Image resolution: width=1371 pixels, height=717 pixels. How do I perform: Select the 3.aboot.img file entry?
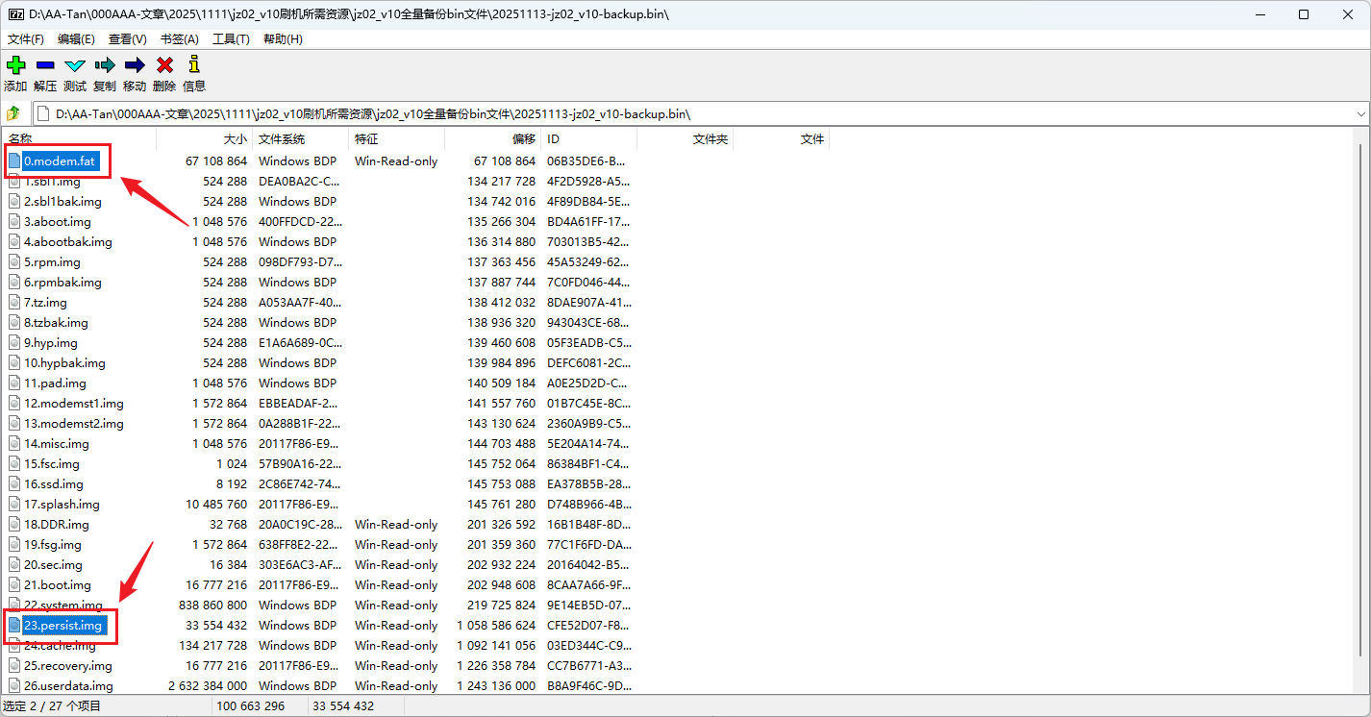coord(58,222)
